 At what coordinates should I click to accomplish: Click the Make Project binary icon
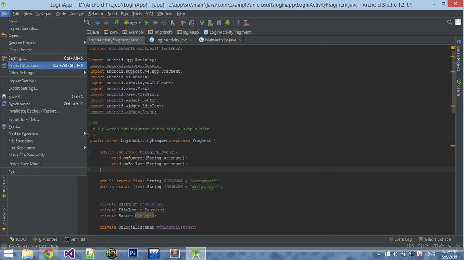pos(117,23)
